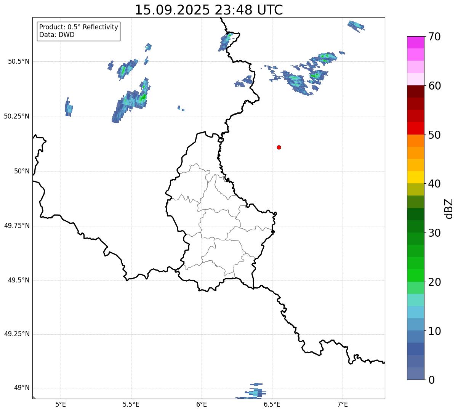Click the "7°E" longitude label
The image size is (458, 412).
pos(343,404)
